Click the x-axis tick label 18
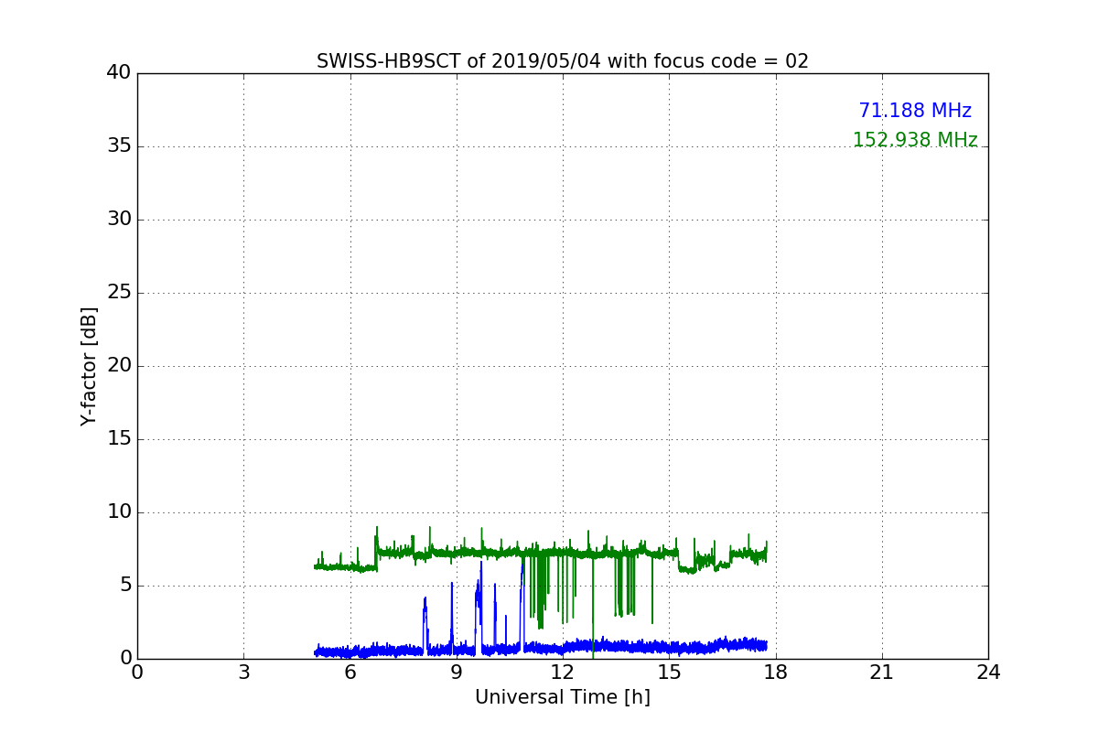Image resolution: width=1098 pixels, height=732 pixels. coord(776,673)
